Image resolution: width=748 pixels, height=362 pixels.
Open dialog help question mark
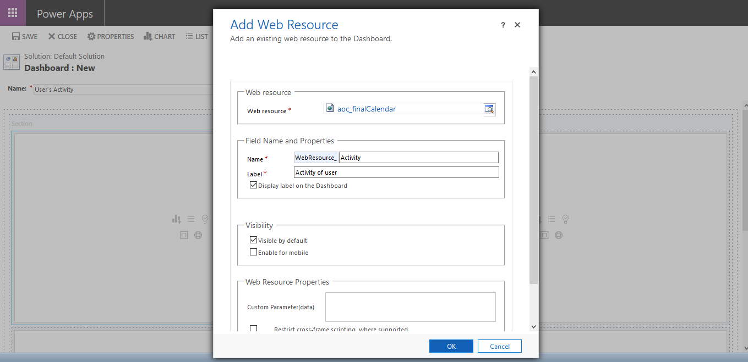(x=503, y=25)
